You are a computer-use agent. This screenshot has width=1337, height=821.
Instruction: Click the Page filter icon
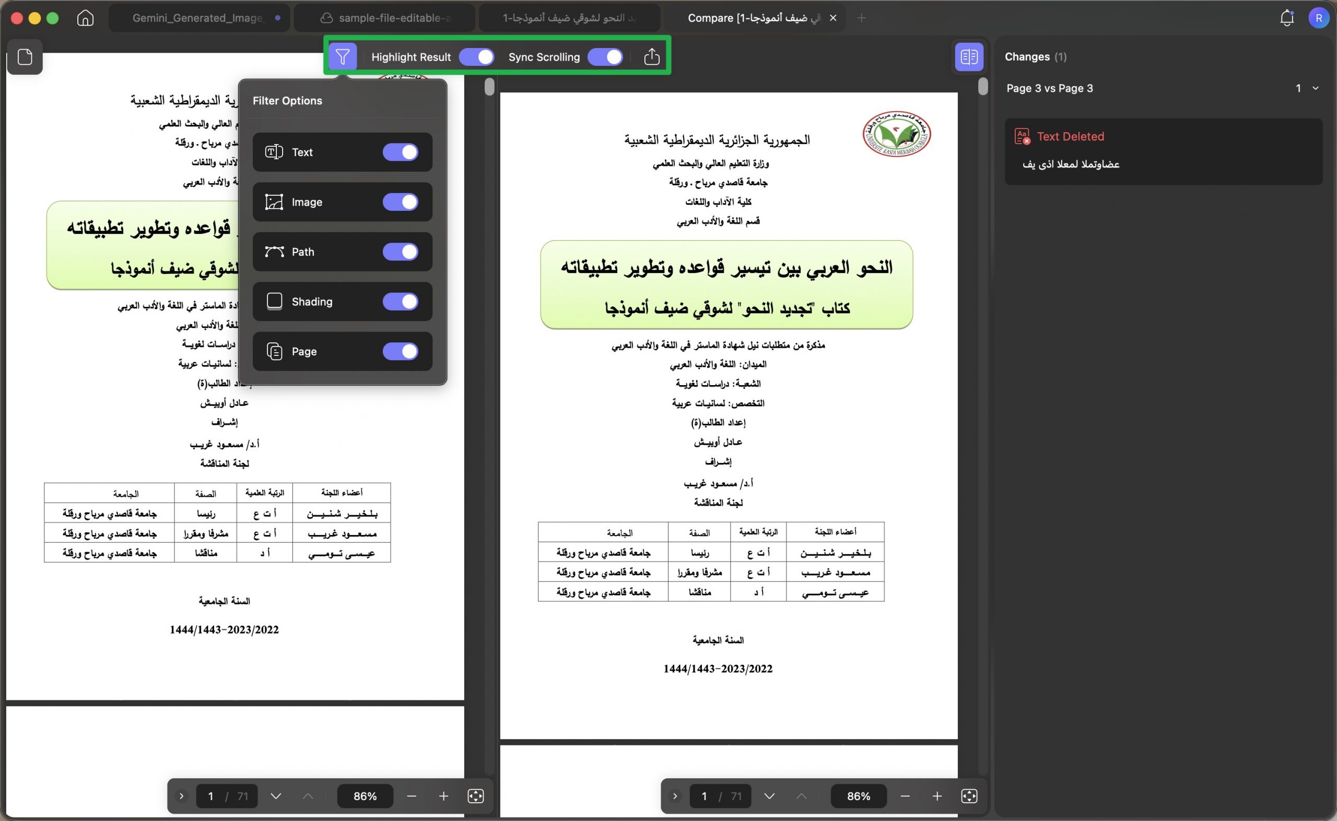(x=274, y=351)
